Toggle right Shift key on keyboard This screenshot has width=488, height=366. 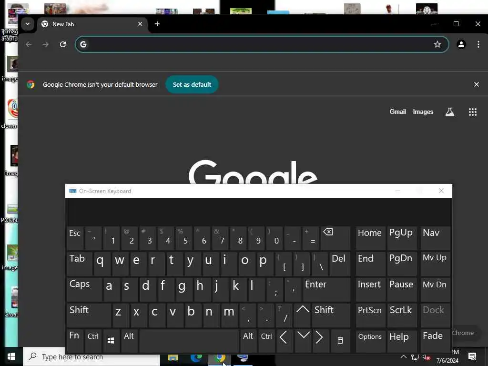click(331, 315)
